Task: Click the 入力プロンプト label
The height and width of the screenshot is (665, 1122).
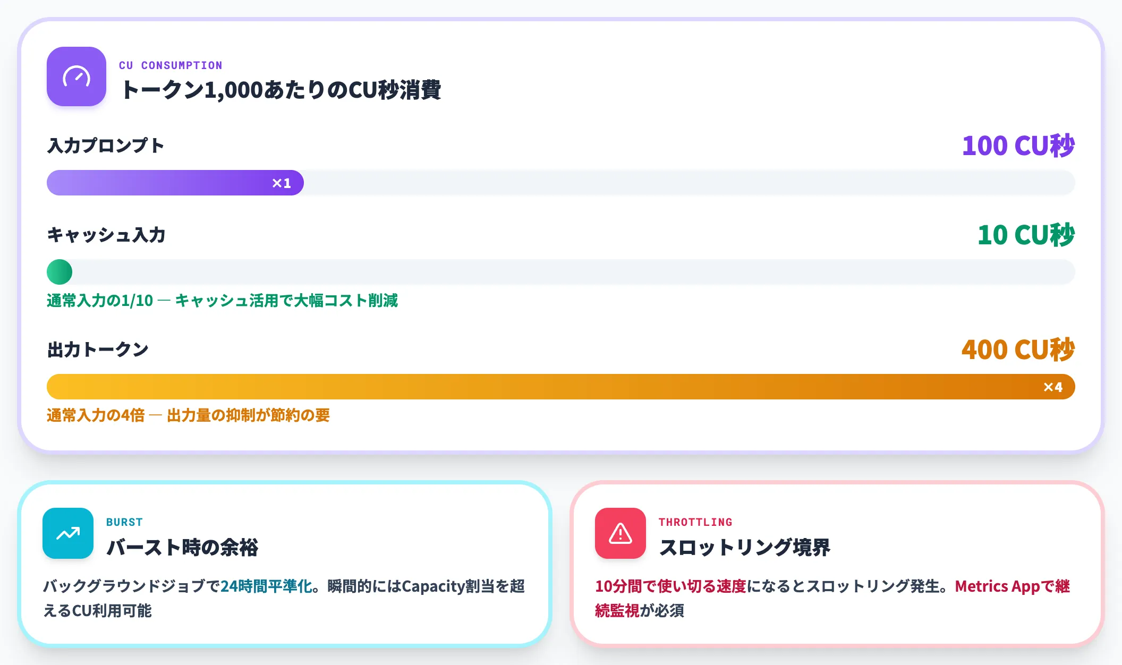Action: 106,146
